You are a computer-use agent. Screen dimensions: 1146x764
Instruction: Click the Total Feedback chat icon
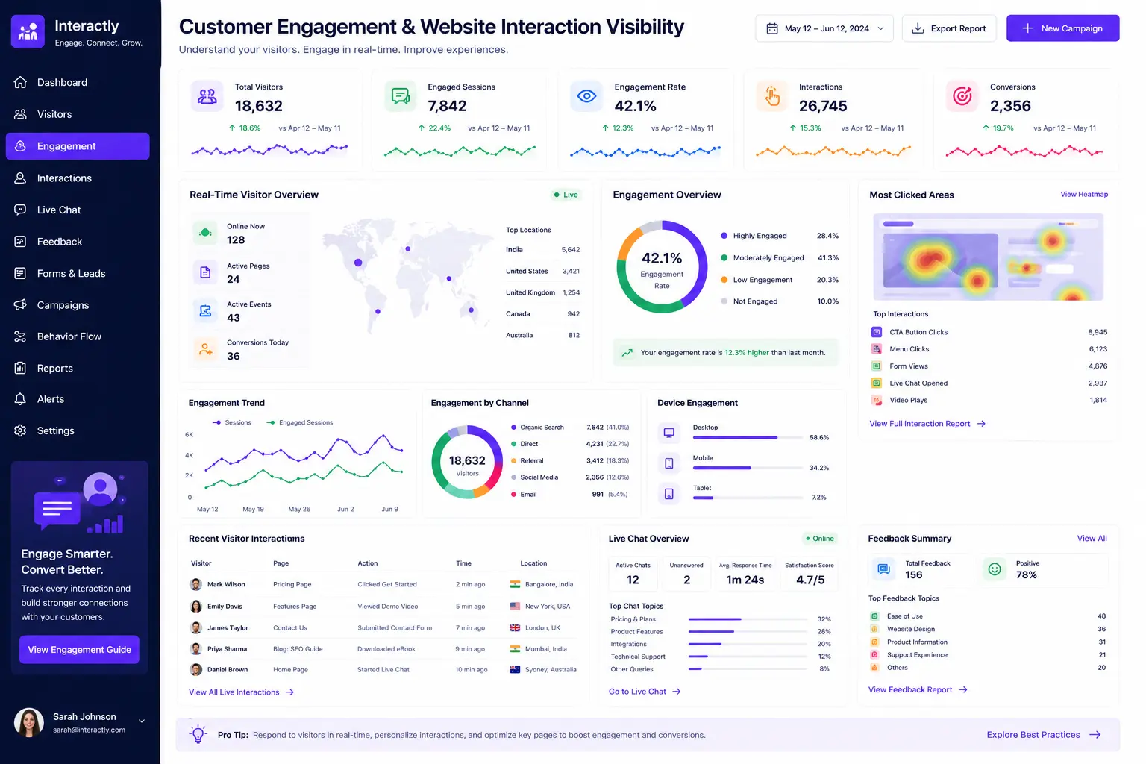[x=884, y=569]
